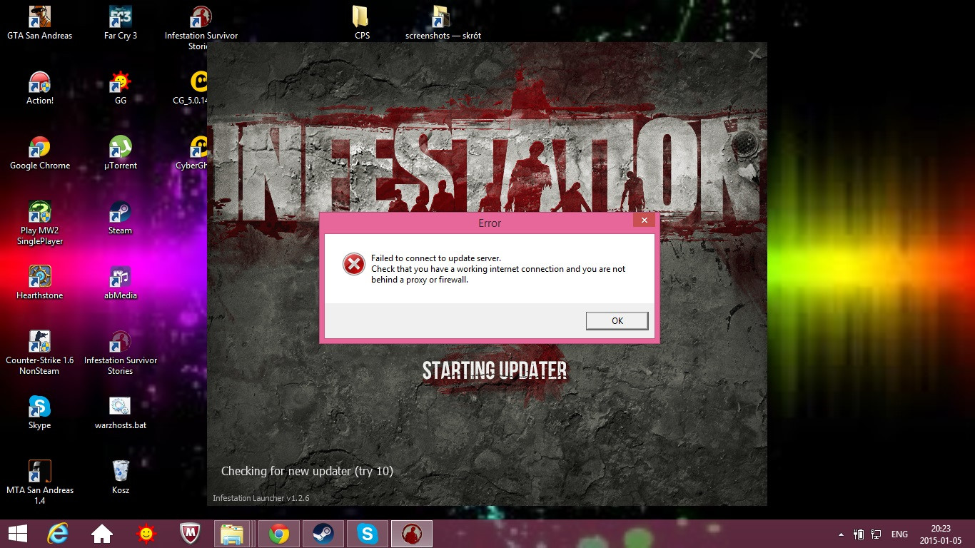Click the STARTING UPDATER heading
The height and width of the screenshot is (548, 975).
click(x=495, y=370)
